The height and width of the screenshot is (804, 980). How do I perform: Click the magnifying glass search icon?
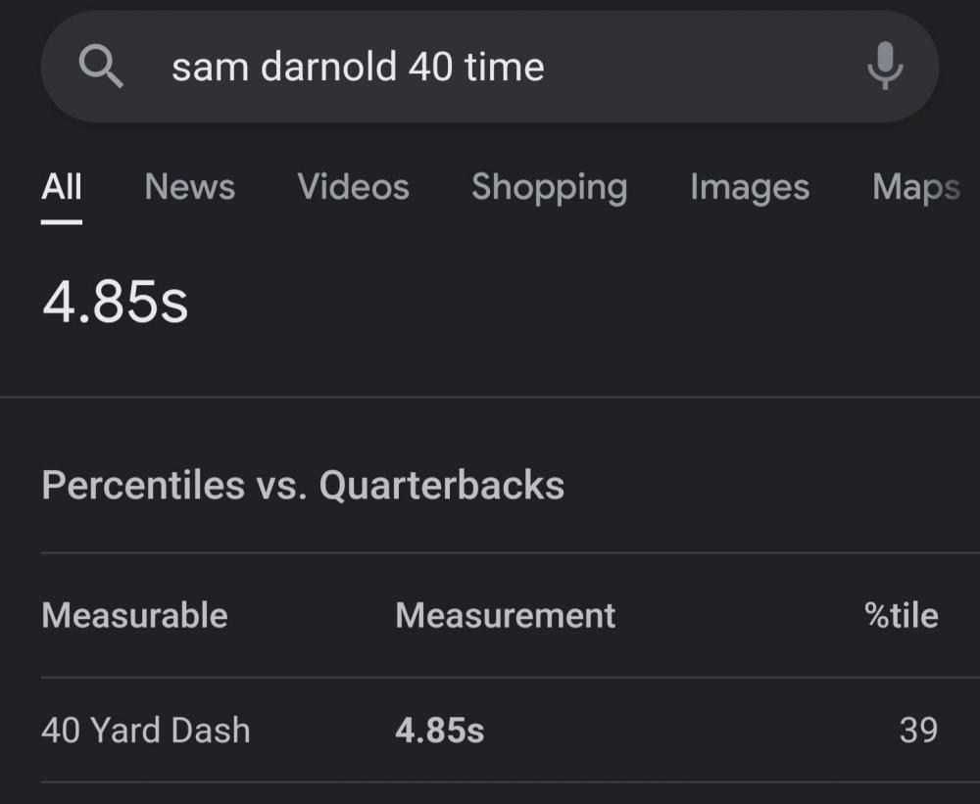(101, 68)
